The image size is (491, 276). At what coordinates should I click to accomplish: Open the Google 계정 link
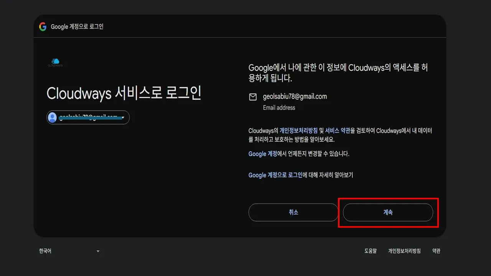[x=263, y=154]
